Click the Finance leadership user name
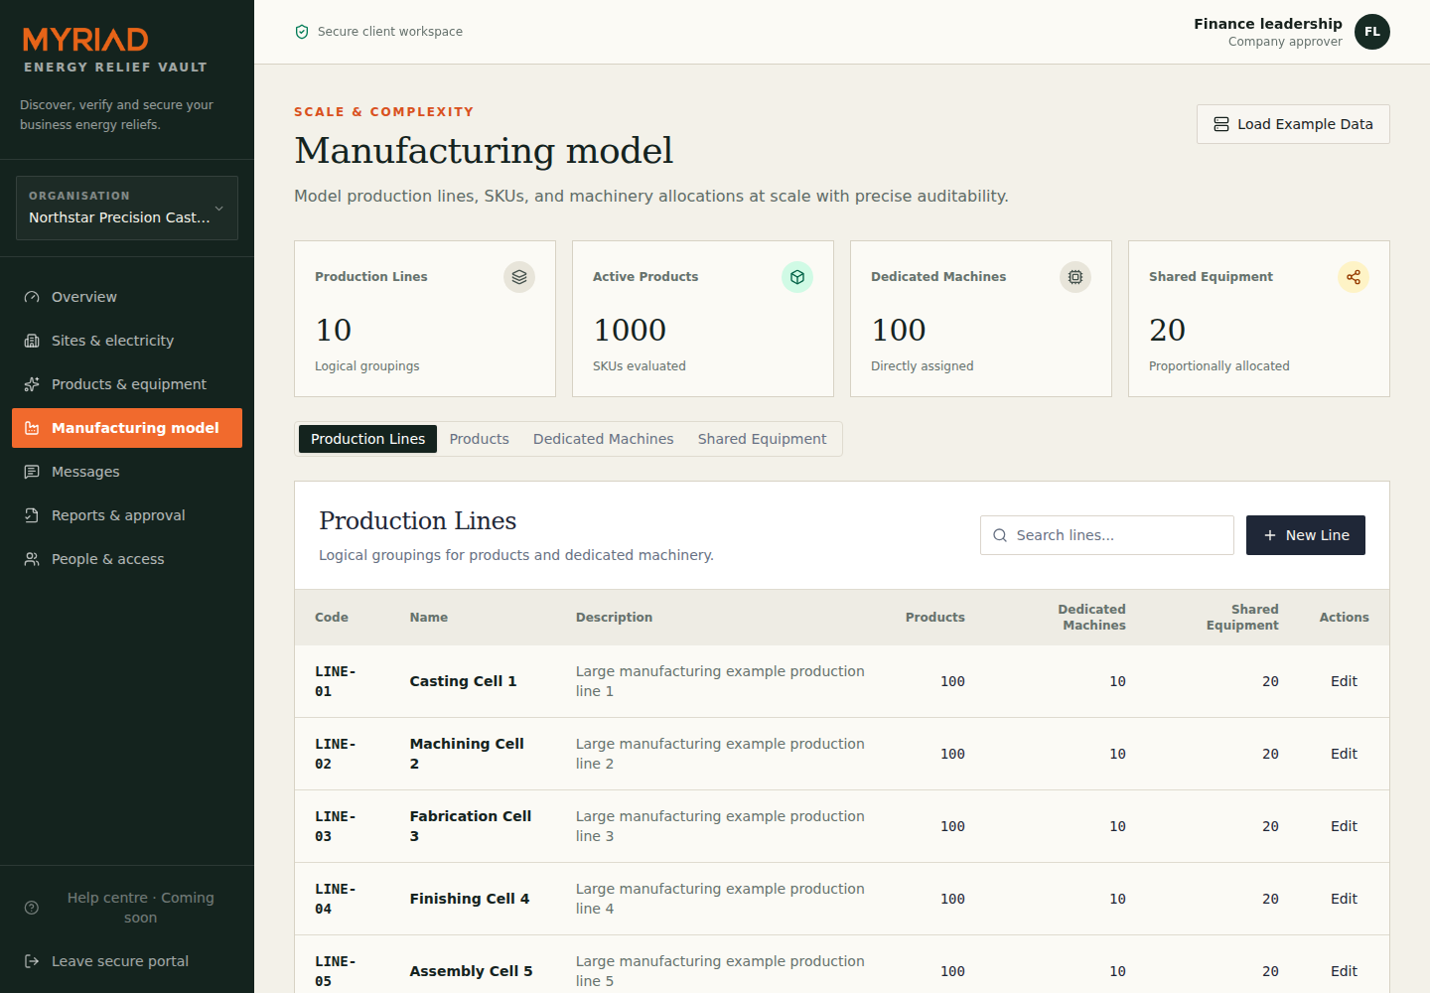The height and width of the screenshot is (993, 1430). (1268, 24)
